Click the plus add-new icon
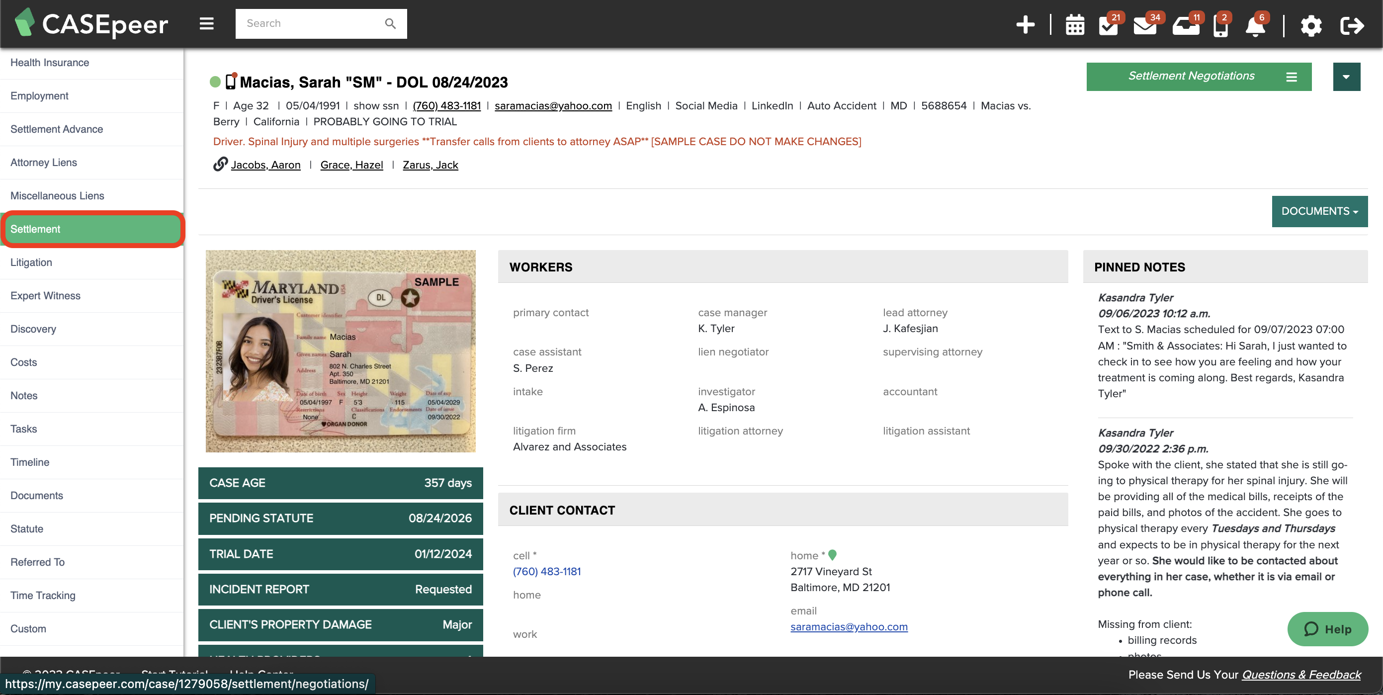The height and width of the screenshot is (695, 1383). coord(1026,25)
